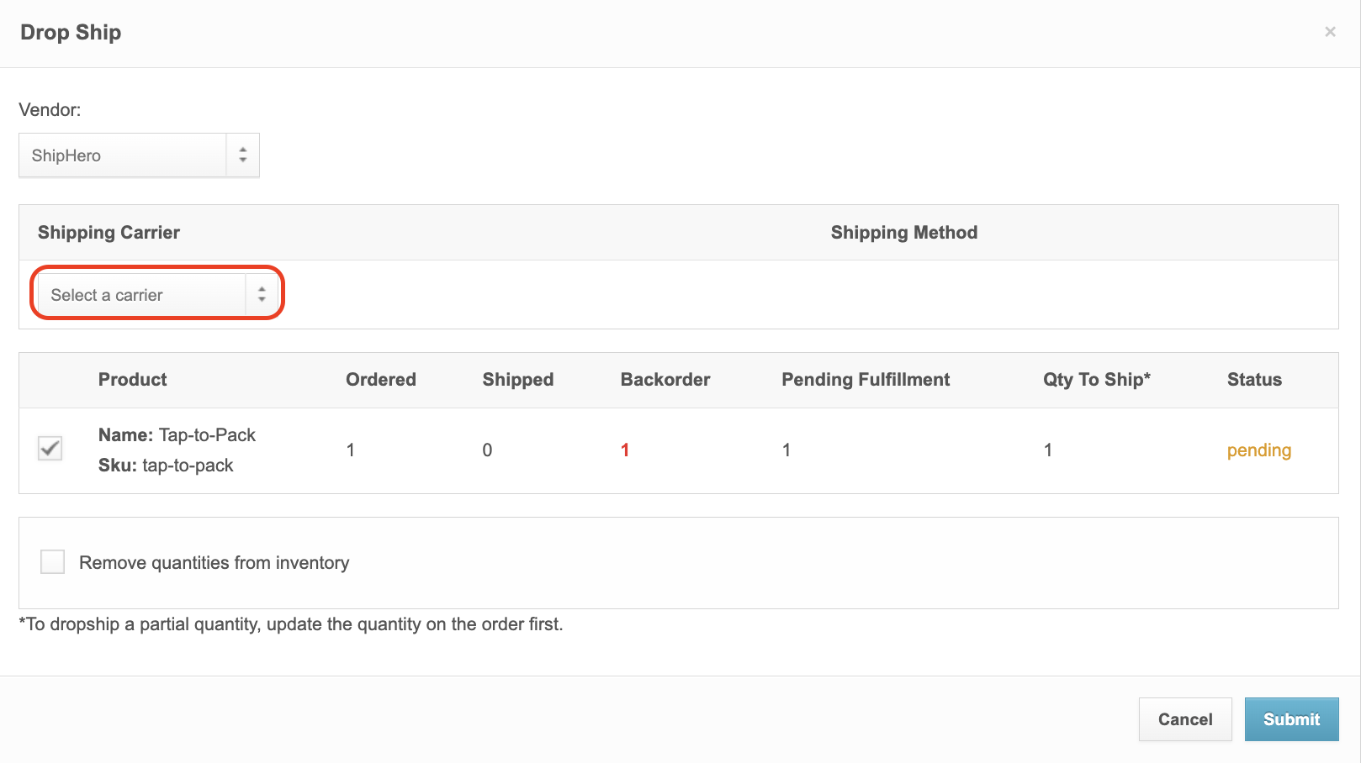This screenshot has width=1361, height=763.
Task: Click the Vendor dropdown arrow stepper icon
Action: 243,155
